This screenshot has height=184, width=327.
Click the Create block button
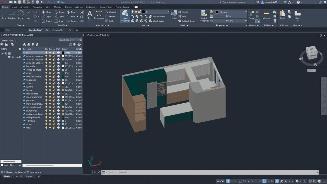183,12
